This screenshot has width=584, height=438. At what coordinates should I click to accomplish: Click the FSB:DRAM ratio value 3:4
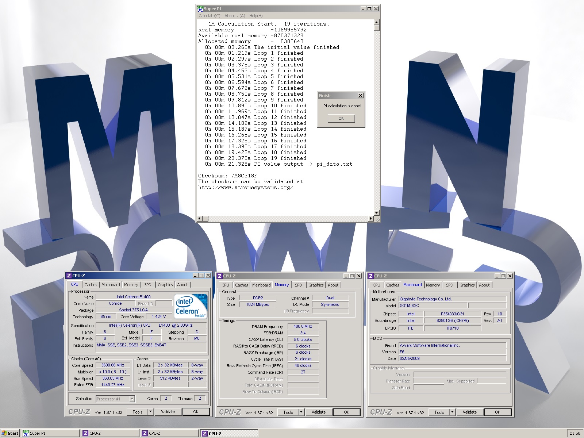[303, 333]
